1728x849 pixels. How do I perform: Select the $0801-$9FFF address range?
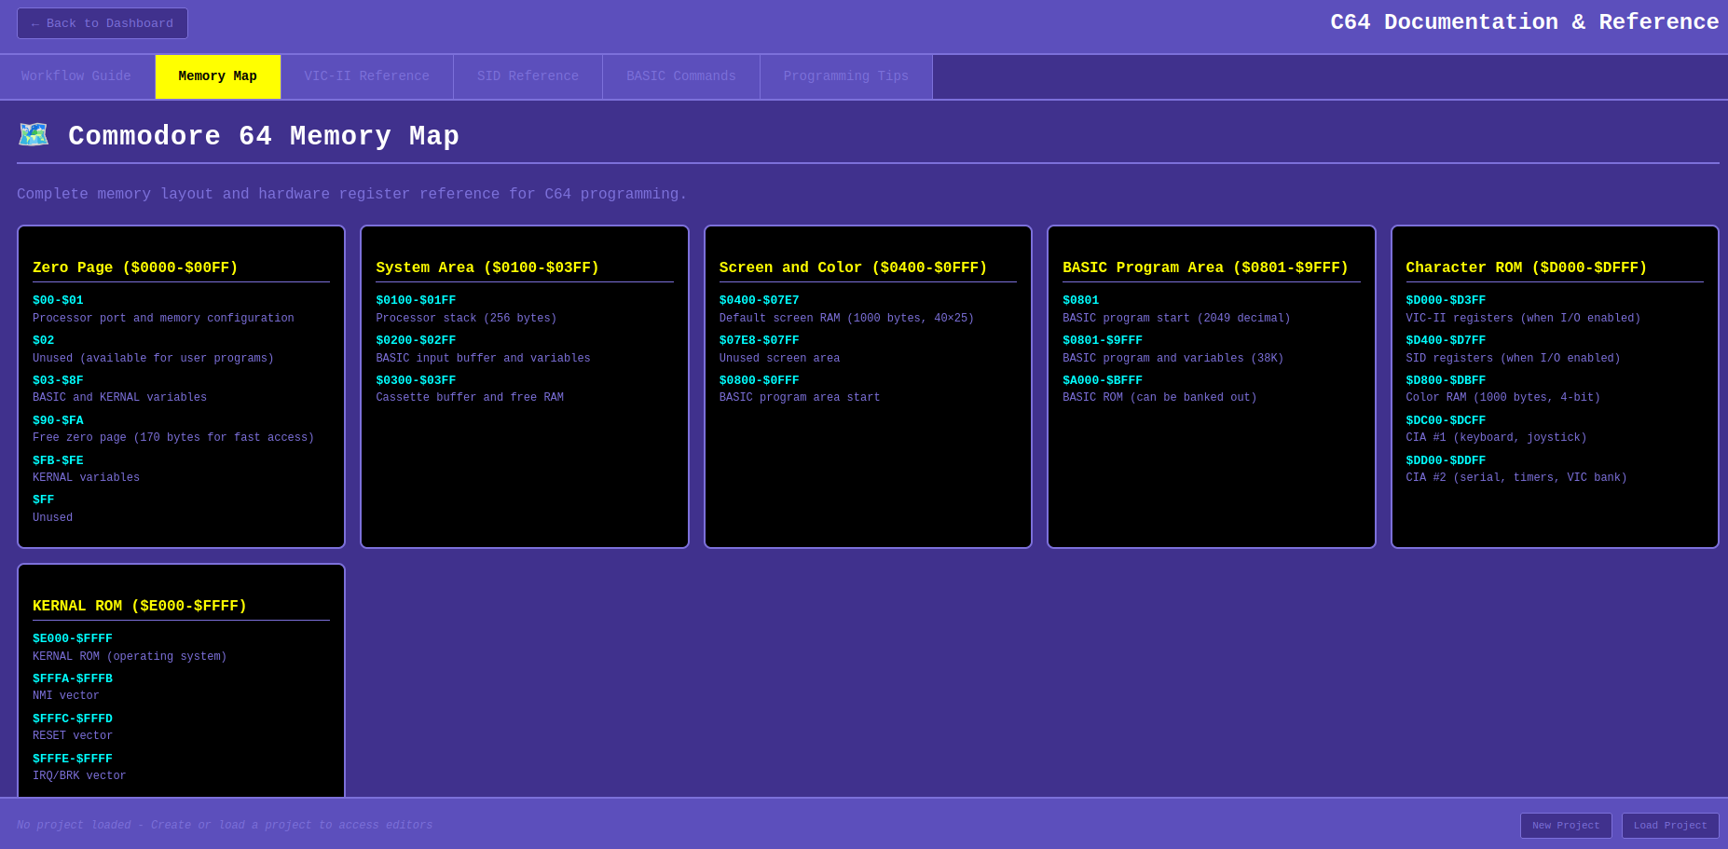[1103, 340]
